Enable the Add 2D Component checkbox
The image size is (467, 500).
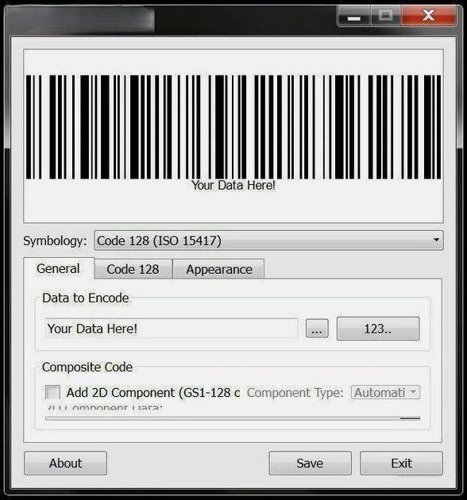click(x=52, y=392)
